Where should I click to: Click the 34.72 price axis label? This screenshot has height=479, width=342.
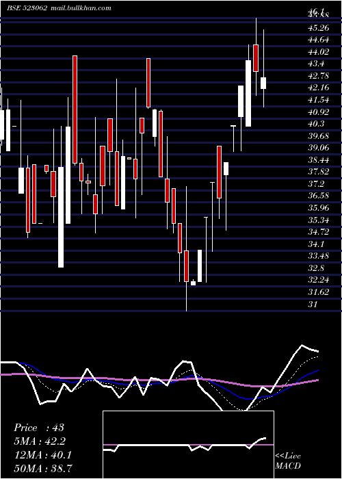pos(319,232)
